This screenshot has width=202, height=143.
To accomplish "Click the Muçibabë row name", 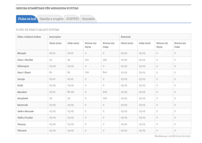I will pyautogui.click(x=23, y=98).
